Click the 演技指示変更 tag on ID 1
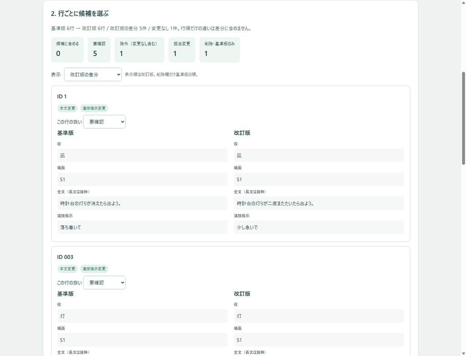Viewport: 466px width, 356px height. [x=94, y=108]
